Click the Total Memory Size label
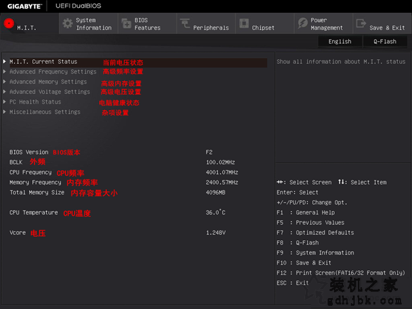Viewport: 412px width, 309px height. click(37, 192)
